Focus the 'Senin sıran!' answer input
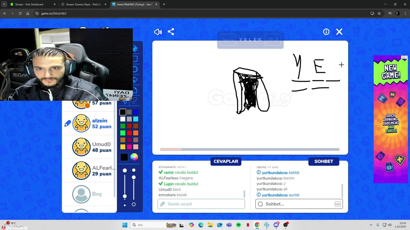 coord(201,204)
